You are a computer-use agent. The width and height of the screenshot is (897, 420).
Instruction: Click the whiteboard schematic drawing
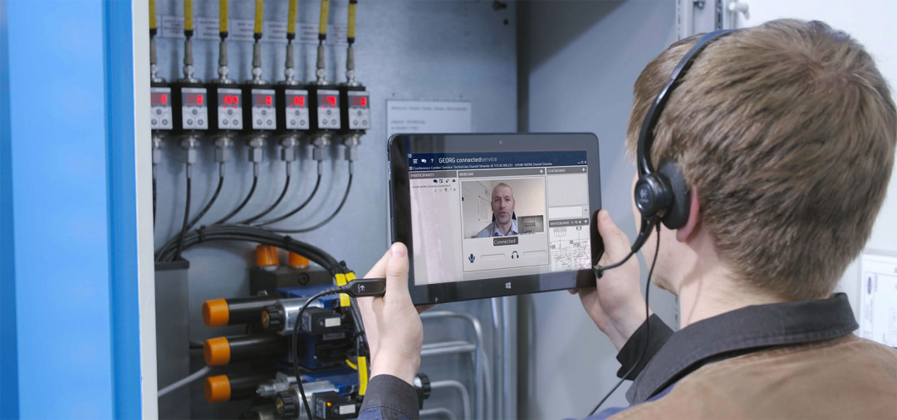[x=571, y=247]
